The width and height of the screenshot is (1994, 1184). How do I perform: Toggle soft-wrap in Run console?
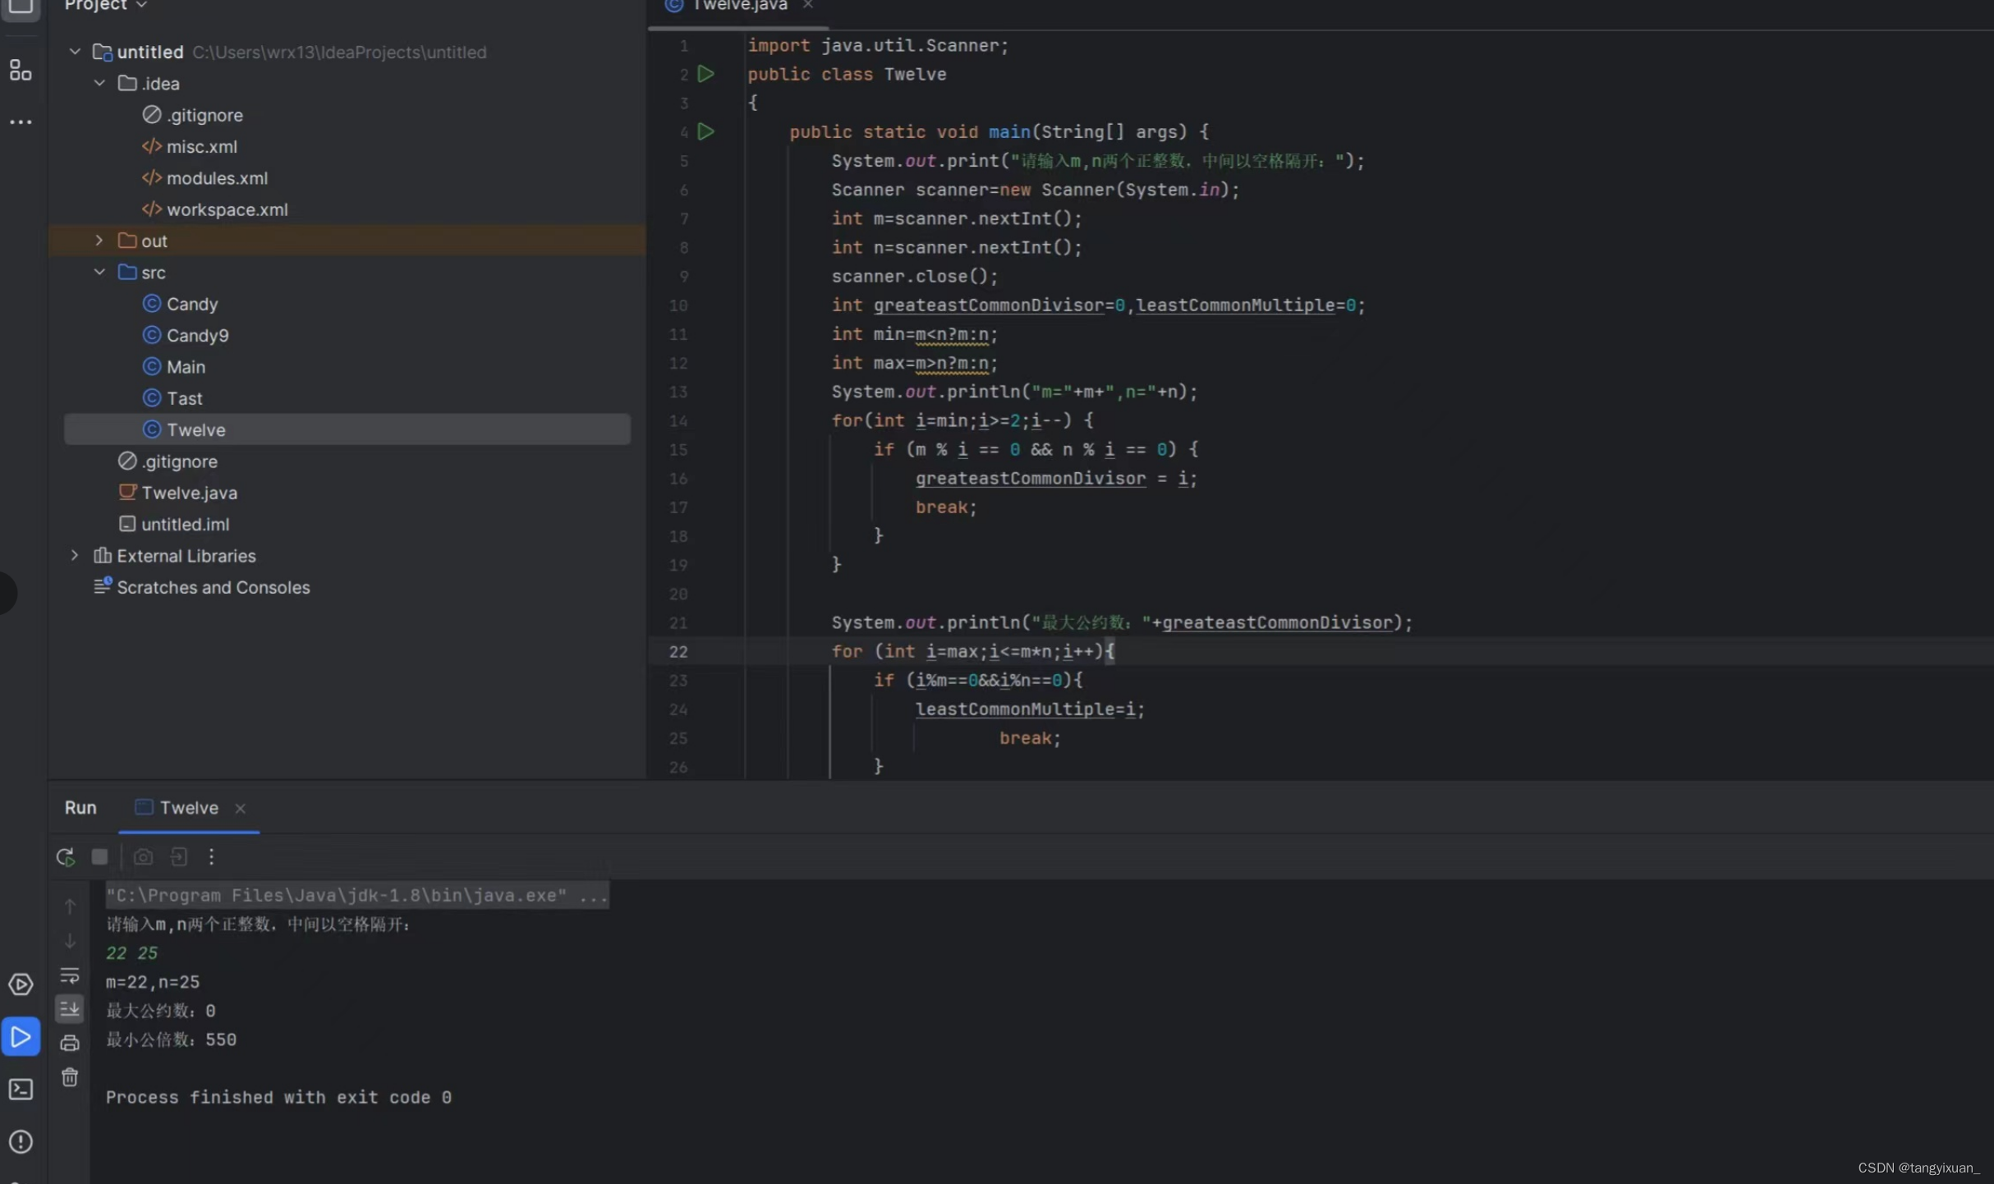[70, 975]
